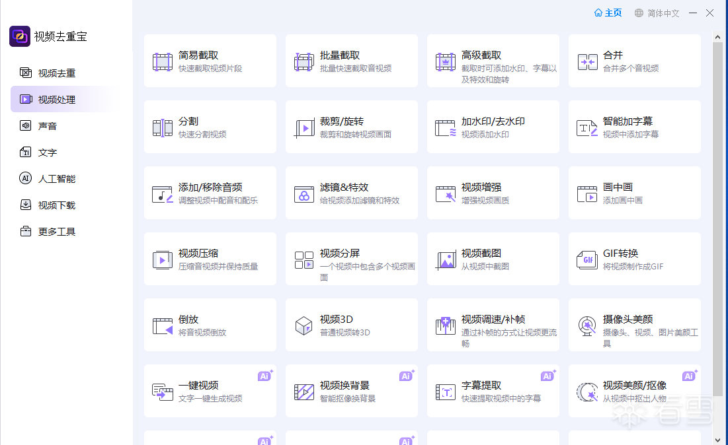The width and height of the screenshot is (728, 445).
Task: Open the 摄像头美颜 camera beauty icon
Action: [587, 326]
